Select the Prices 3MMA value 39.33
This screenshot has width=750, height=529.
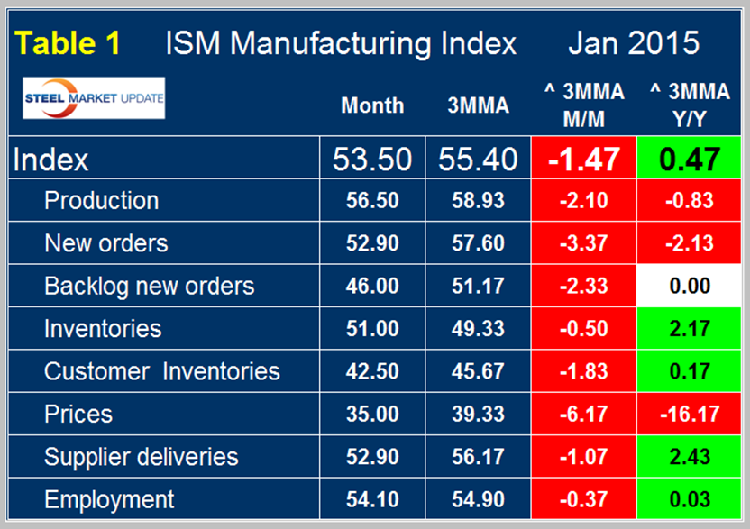tap(478, 415)
